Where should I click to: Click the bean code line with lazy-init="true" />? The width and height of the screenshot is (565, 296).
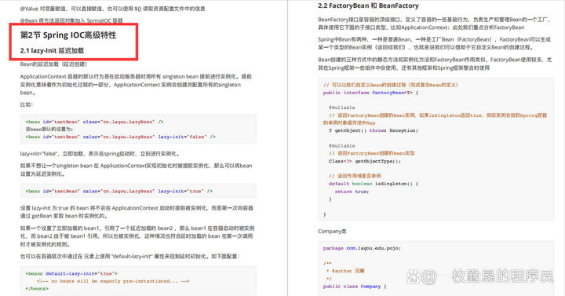coord(119,191)
